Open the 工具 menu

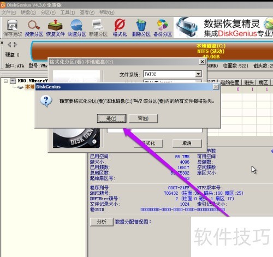pos(68,13)
